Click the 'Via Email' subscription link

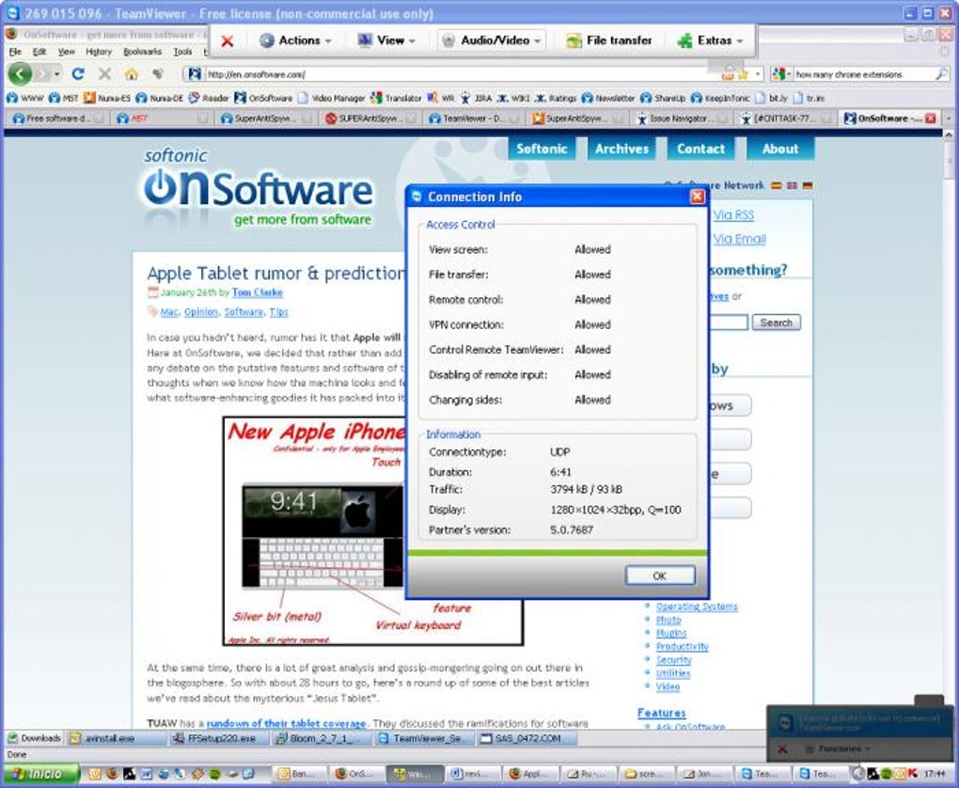pos(739,239)
